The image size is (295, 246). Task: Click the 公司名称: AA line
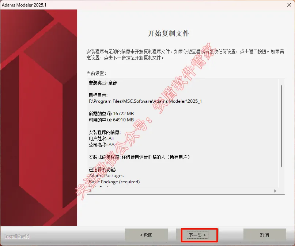pos(102,145)
